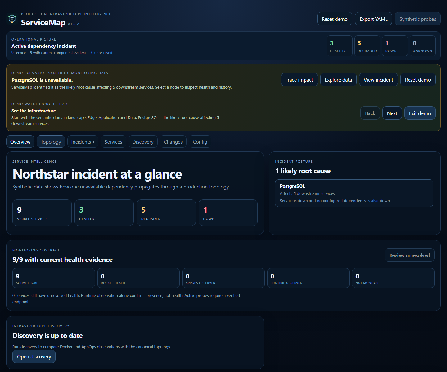Click the 'Discovery is up to date' heading

tap(47, 336)
